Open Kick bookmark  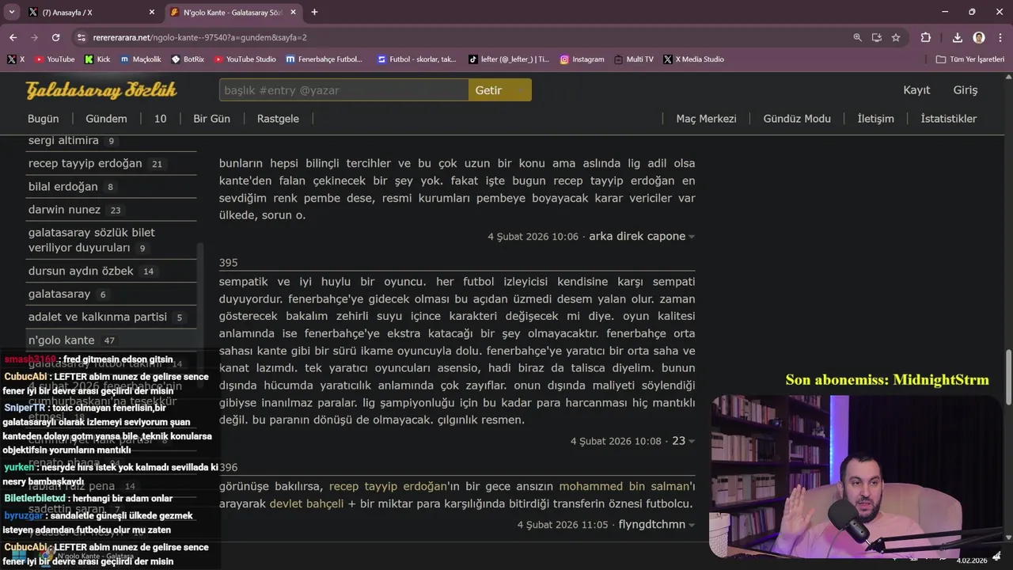(x=97, y=59)
